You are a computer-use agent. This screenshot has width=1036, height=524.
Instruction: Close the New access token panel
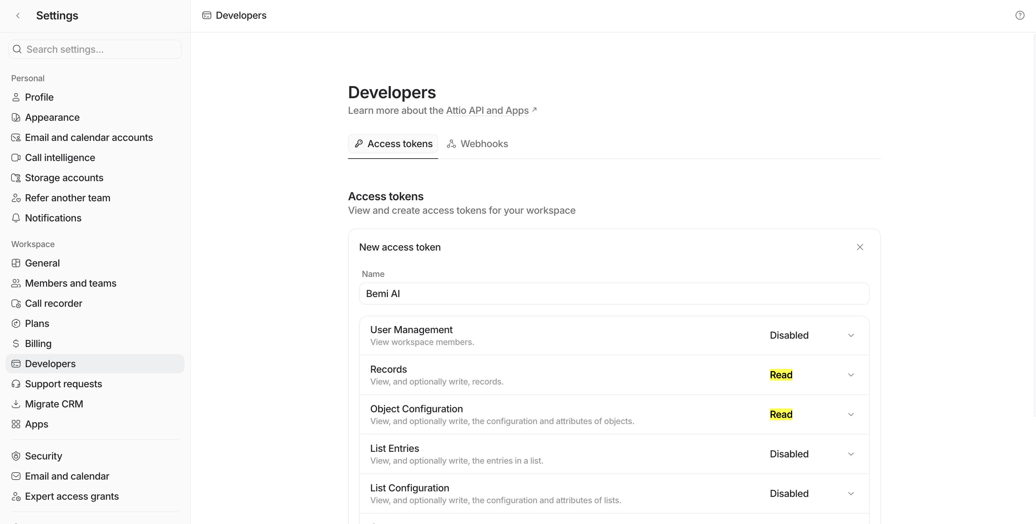coord(860,247)
